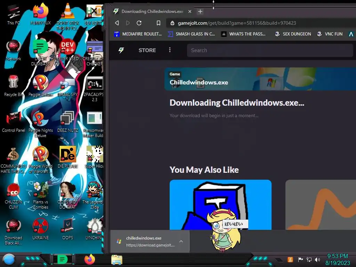The width and height of the screenshot is (356, 267).
Task: Open the VLC cone desktop shortcut
Action: (x=68, y=16)
